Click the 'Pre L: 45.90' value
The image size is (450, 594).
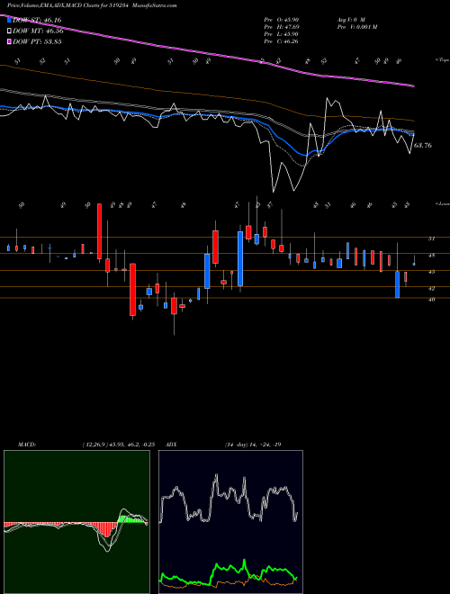[281, 34]
